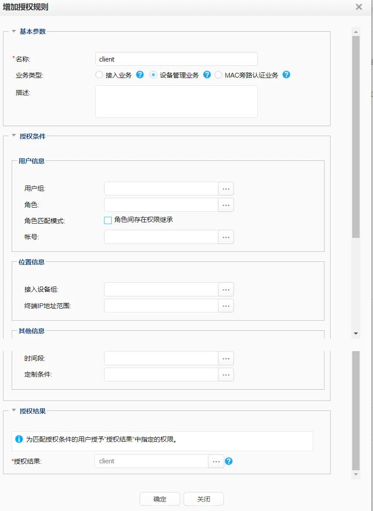Browse 终端IP地址范围 with its ellipsis button

(x=226, y=306)
